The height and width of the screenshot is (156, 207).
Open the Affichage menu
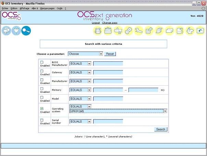(x=24, y=9)
